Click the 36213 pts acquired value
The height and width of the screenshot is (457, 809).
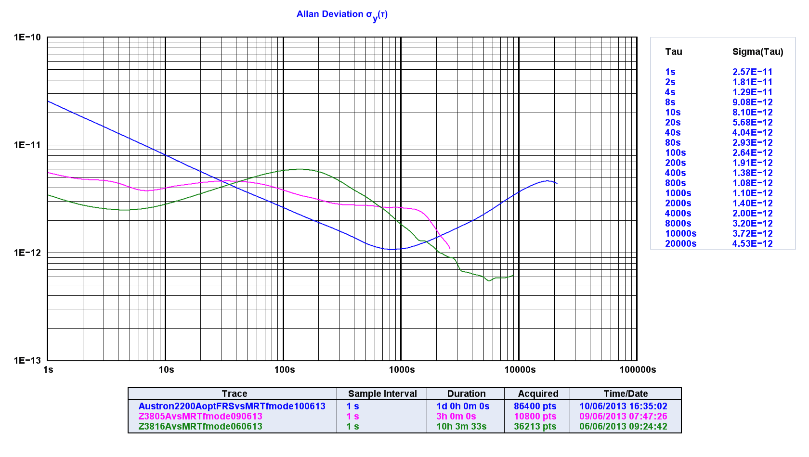tap(535, 426)
